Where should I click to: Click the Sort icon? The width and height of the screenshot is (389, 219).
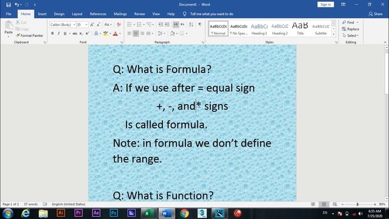pos(191,24)
